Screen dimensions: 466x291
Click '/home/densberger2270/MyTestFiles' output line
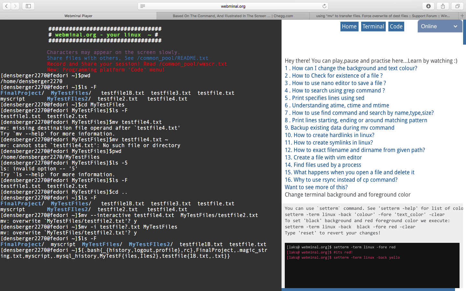pos(50,157)
